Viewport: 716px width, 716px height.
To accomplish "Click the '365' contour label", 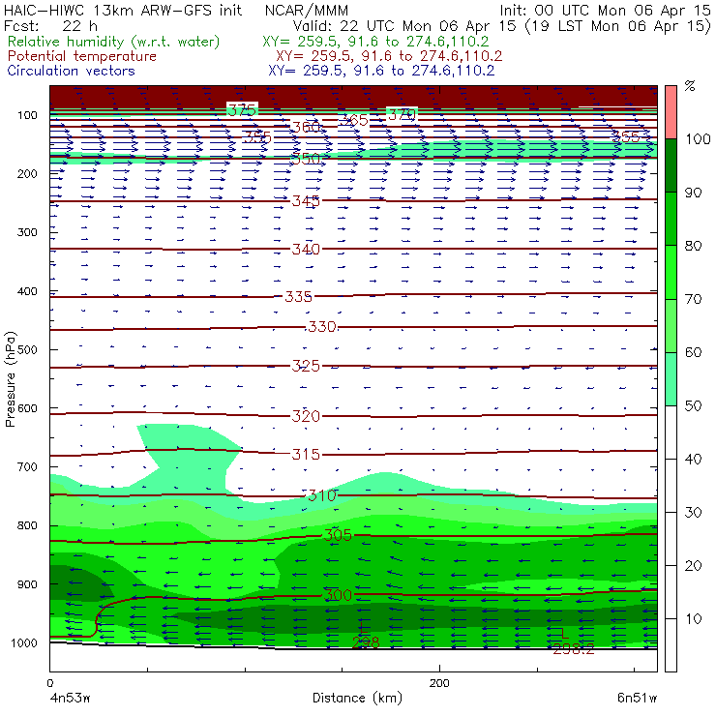I will pos(354,120).
